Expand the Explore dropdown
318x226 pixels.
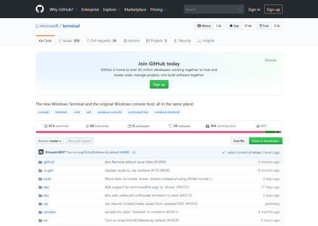pos(111,9)
